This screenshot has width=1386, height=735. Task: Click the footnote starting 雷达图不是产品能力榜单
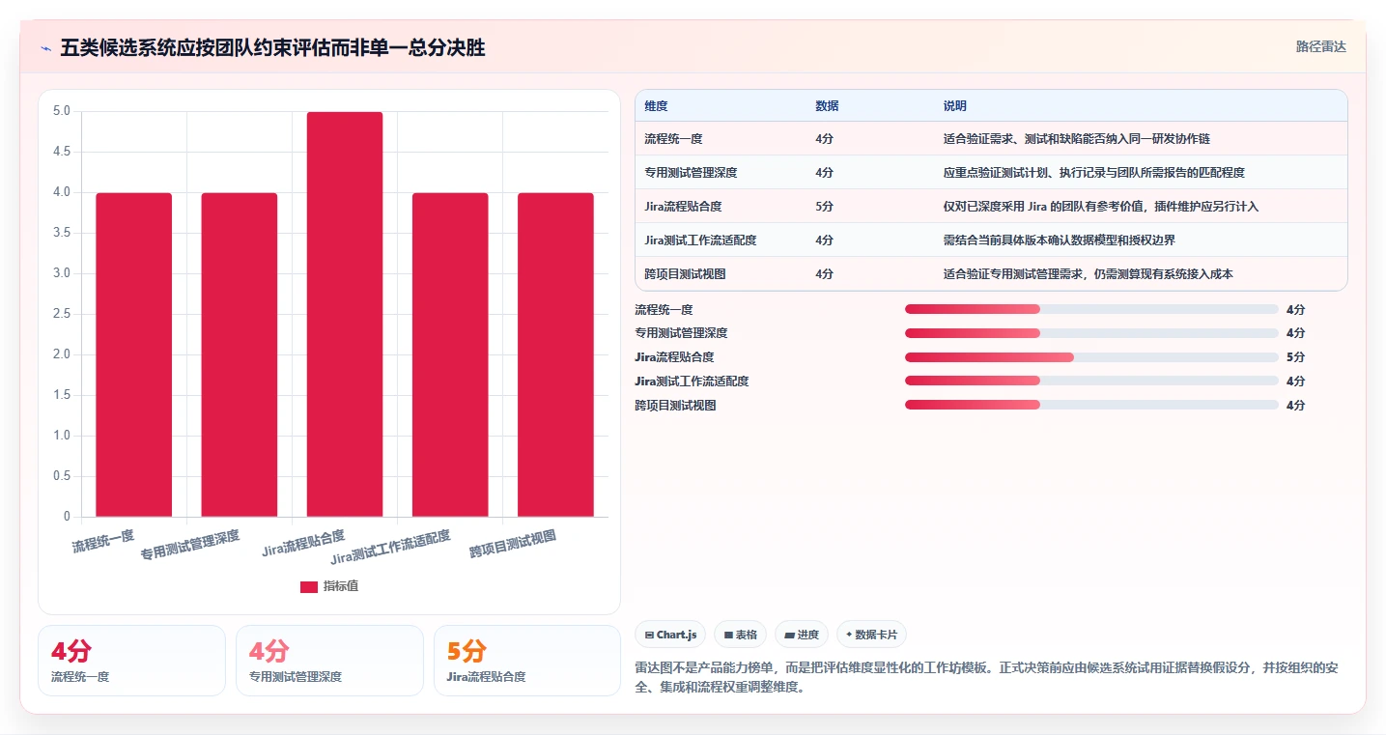(986, 678)
